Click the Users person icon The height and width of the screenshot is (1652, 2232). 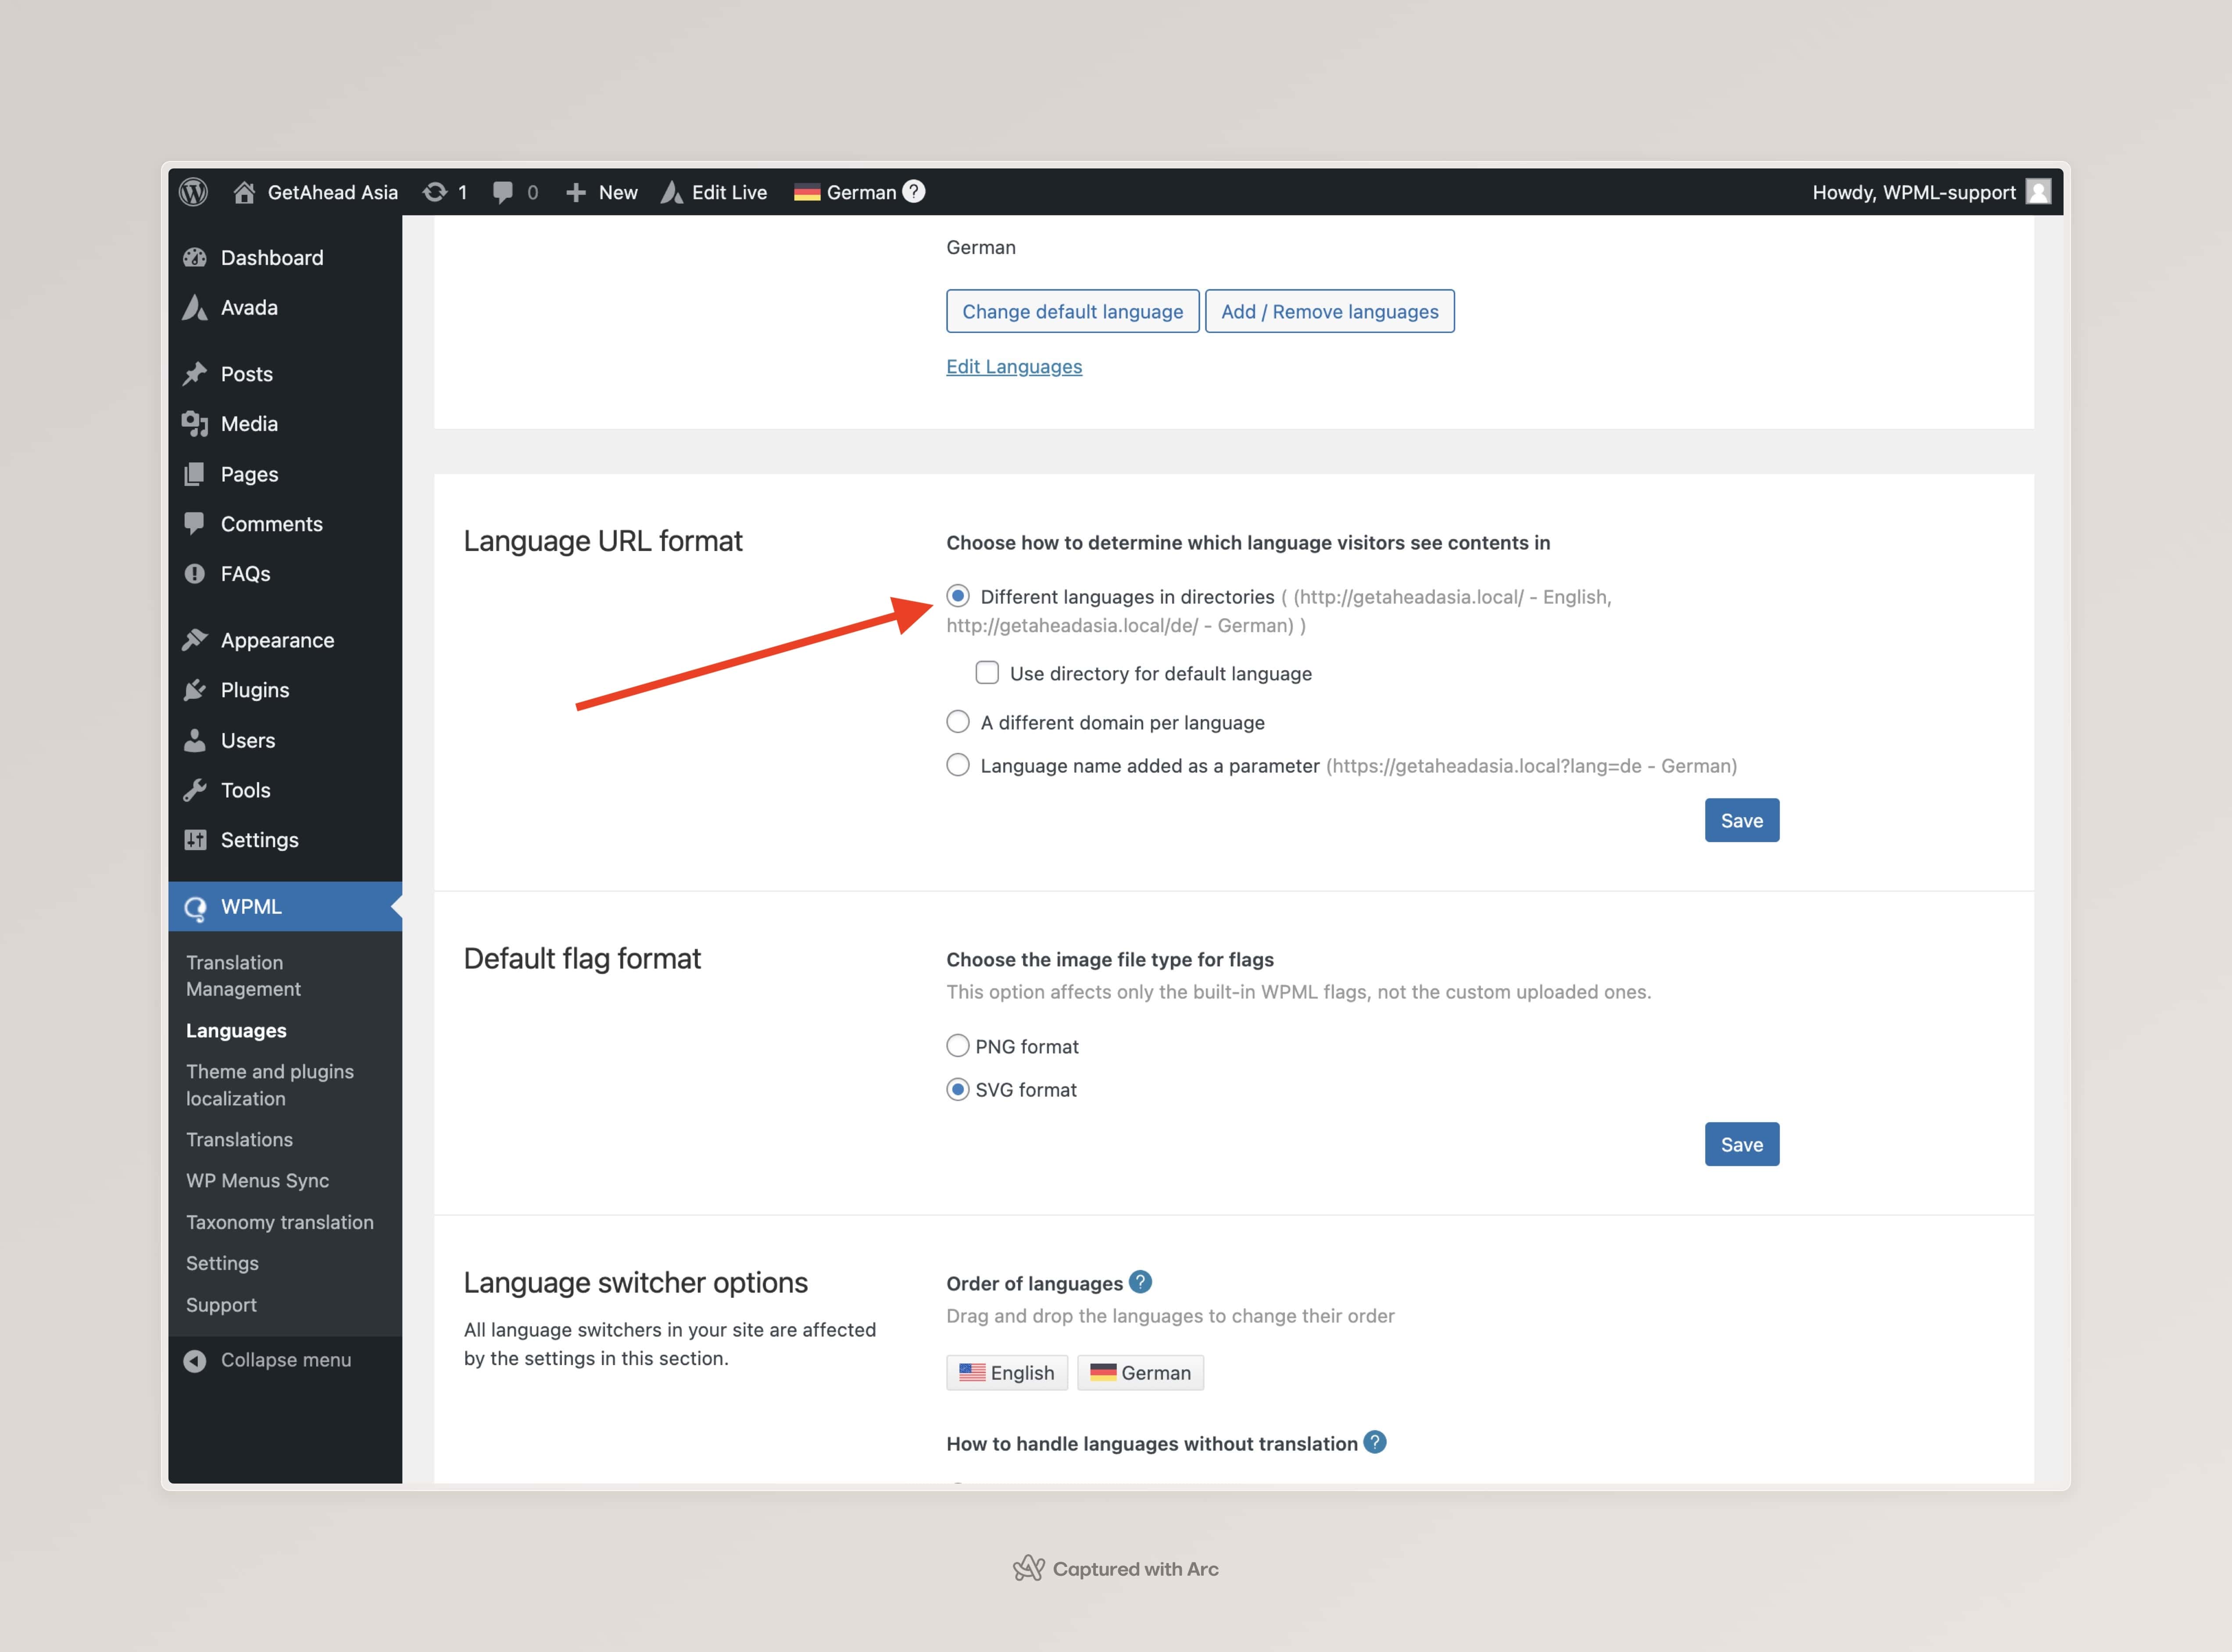pos(195,740)
